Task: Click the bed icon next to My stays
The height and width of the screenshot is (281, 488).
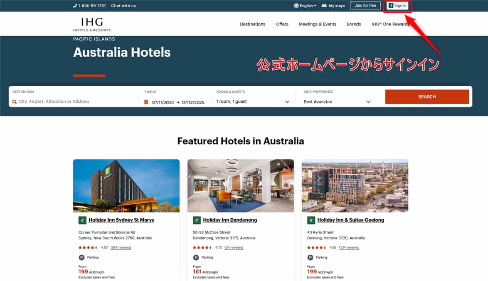Action: tap(324, 5)
